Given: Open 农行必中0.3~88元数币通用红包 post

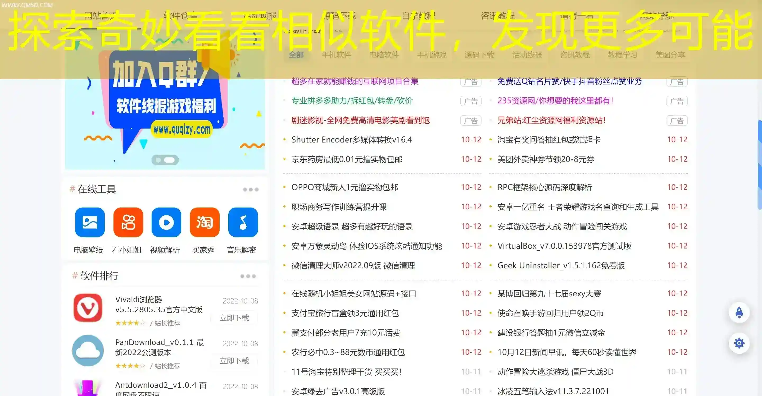Looking at the screenshot, I should click(x=348, y=352).
